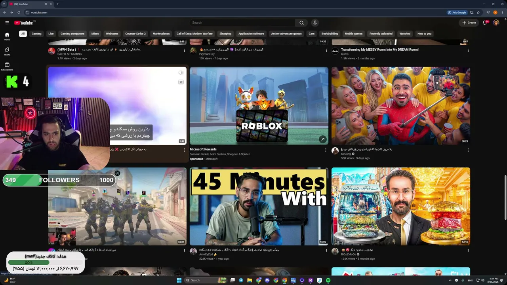
Task: Reload the page in Chrome
Action: [19, 12]
